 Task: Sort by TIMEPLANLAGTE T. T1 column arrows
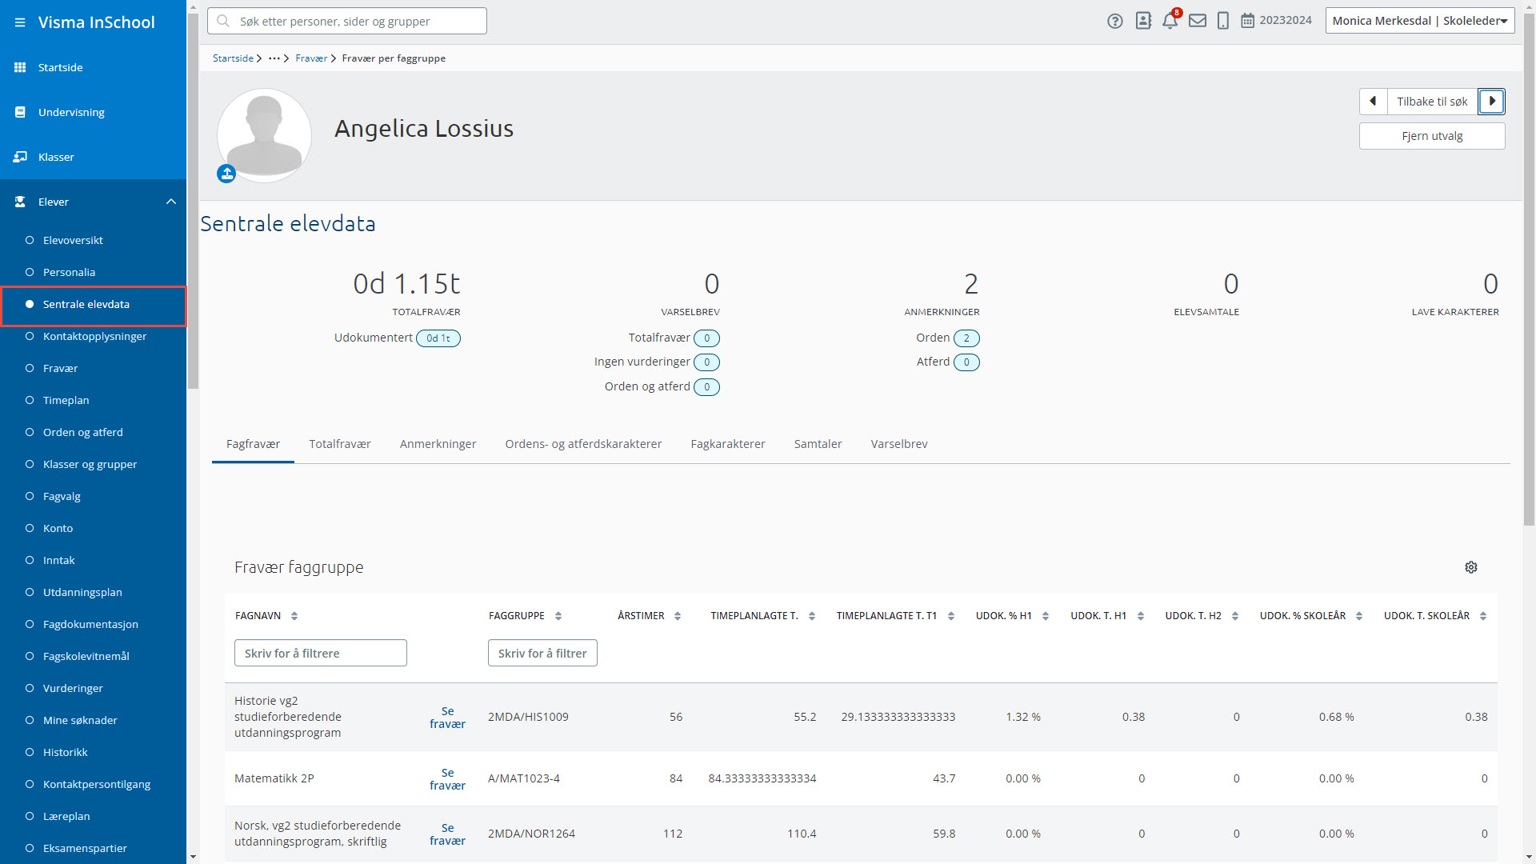point(951,616)
